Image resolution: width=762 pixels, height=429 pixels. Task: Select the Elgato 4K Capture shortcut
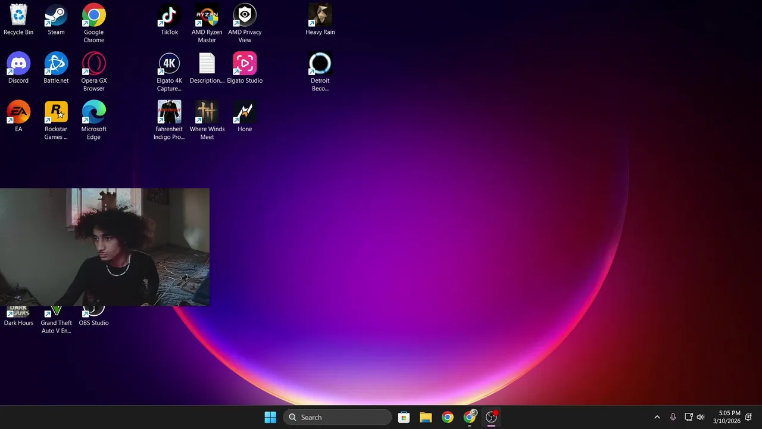(169, 72)
